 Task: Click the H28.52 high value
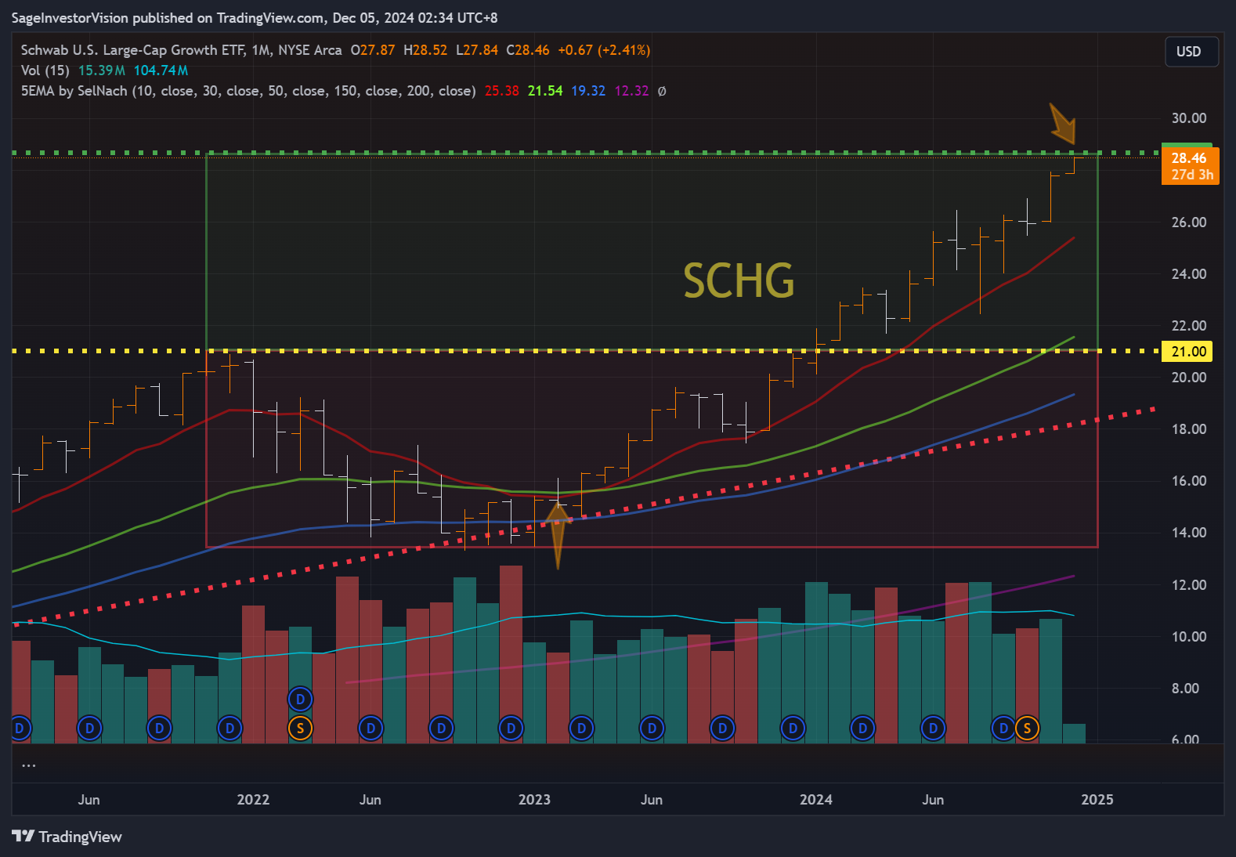click(425, 50)
